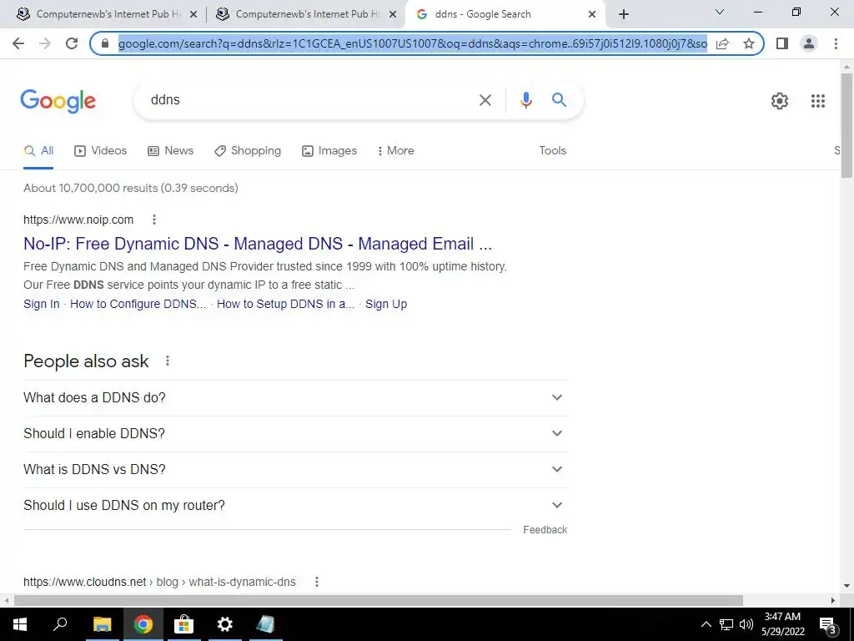This screenshot has width=854, height=641.
Task: Open options for noip.com result
Action: (154, 220)
